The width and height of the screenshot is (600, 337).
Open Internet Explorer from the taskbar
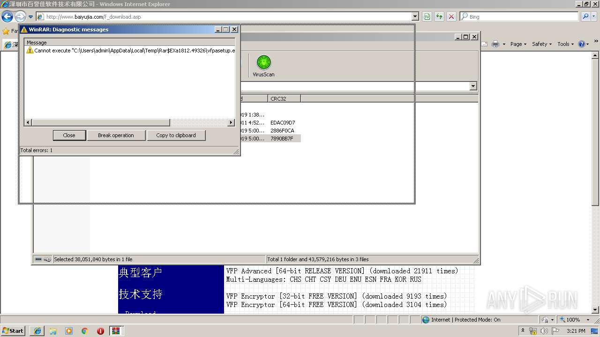[37, 331]
